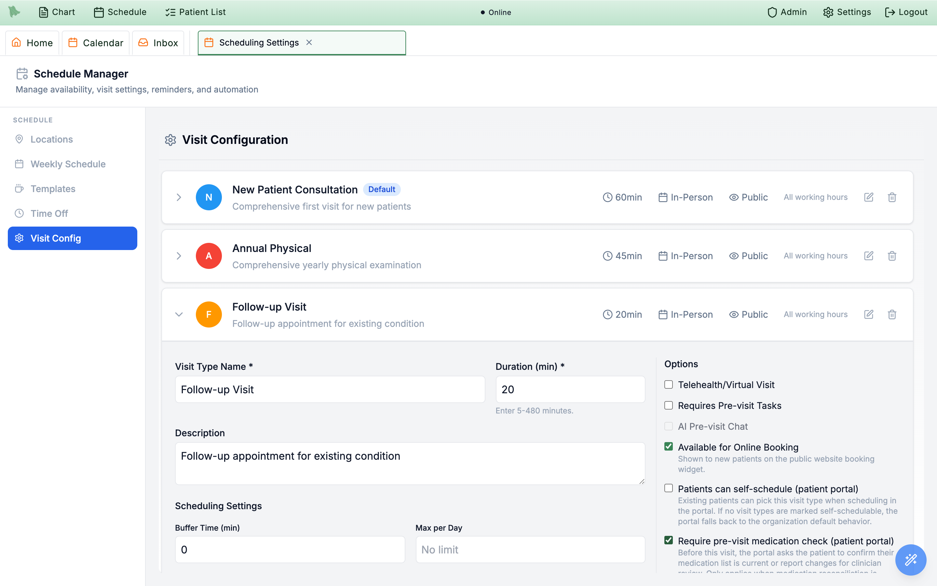The height and width of the screenshot is (586, 937).
Task: Click the Max per Day field
Action: [x=530, y=550]
